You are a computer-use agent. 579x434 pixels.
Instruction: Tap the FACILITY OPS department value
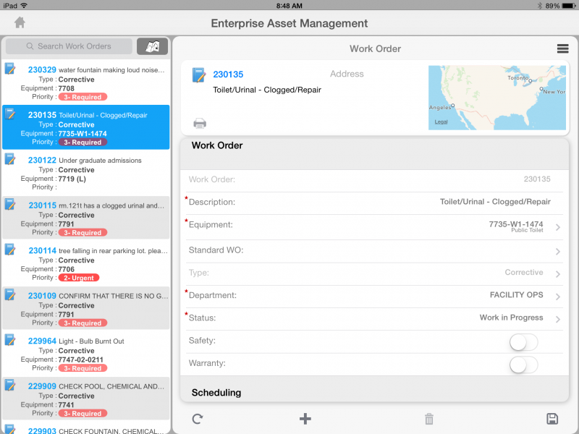(x=516, y=295)
